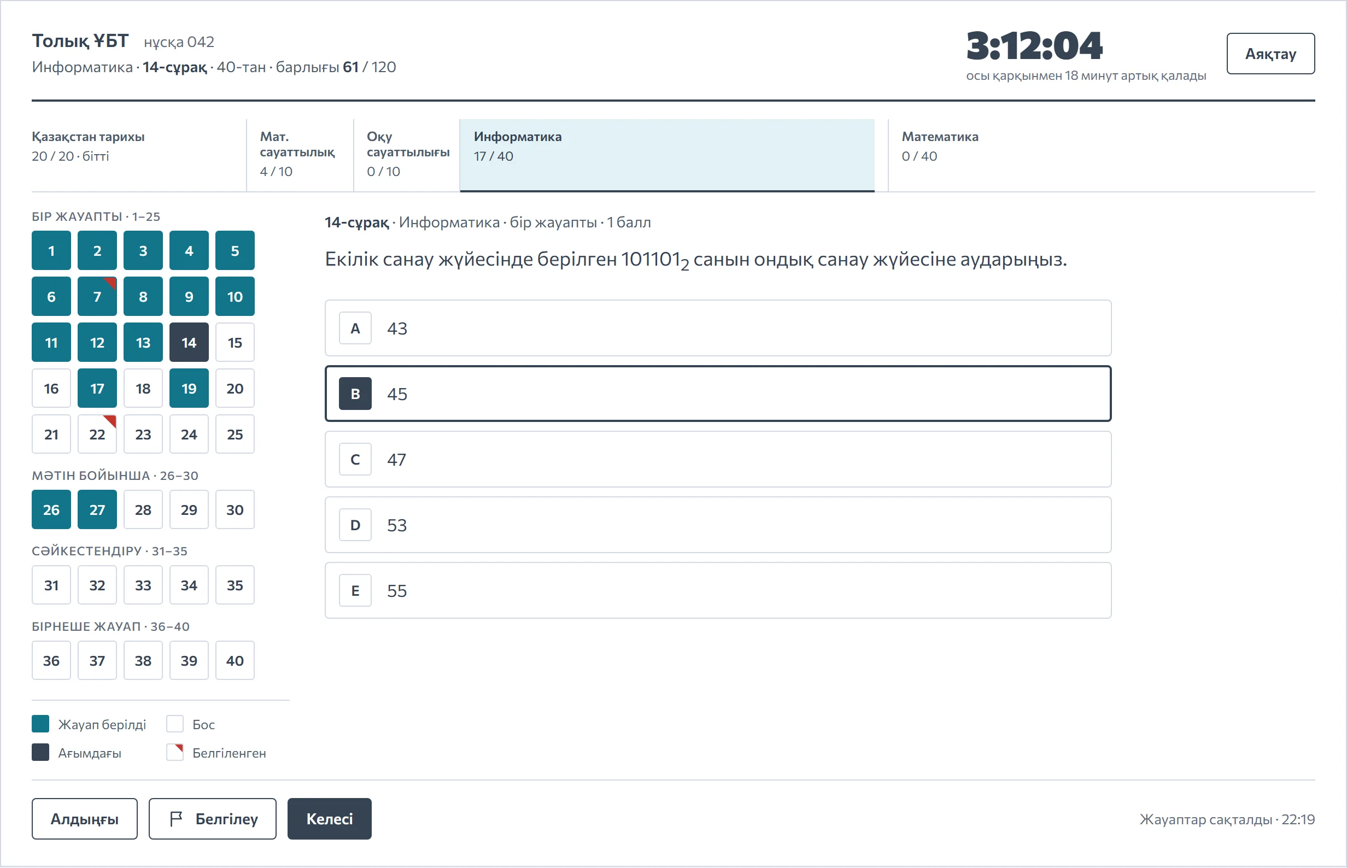Choose answer option E with value 55
Image resolution: width=1347 pixels, height=868 pixels.
coord(717,590)
